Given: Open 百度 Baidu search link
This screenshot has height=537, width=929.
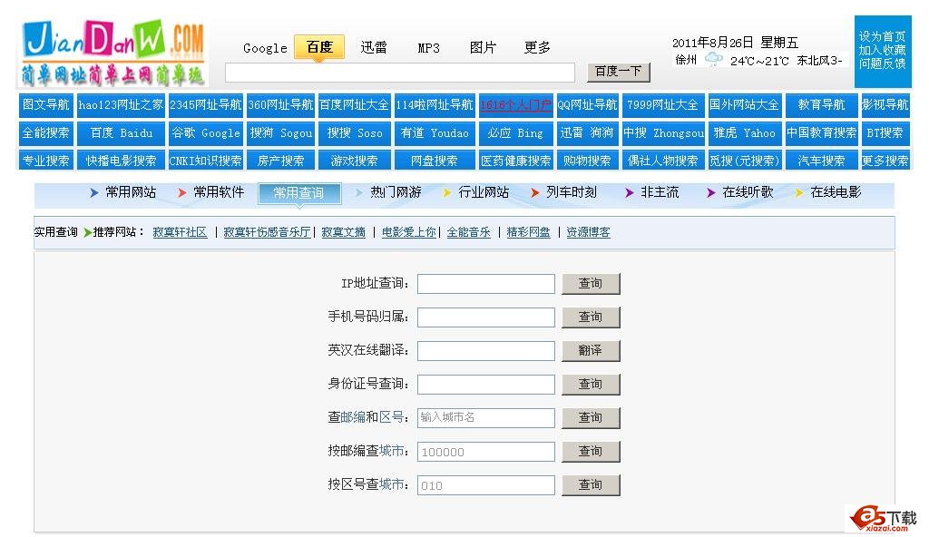Looking at the screenshot, I should tap(121, 133).
